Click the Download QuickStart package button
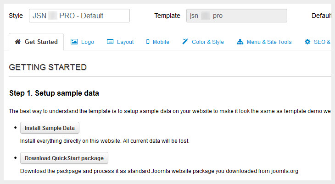Screen dimensions: 335x184 [64, 158]
